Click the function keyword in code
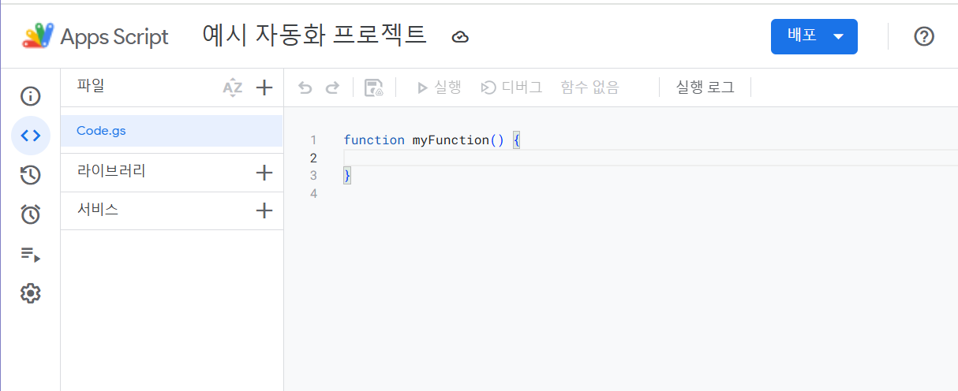The width and height of the screenshot is (958, 391). pyautogui.click(x=374, y=140)
